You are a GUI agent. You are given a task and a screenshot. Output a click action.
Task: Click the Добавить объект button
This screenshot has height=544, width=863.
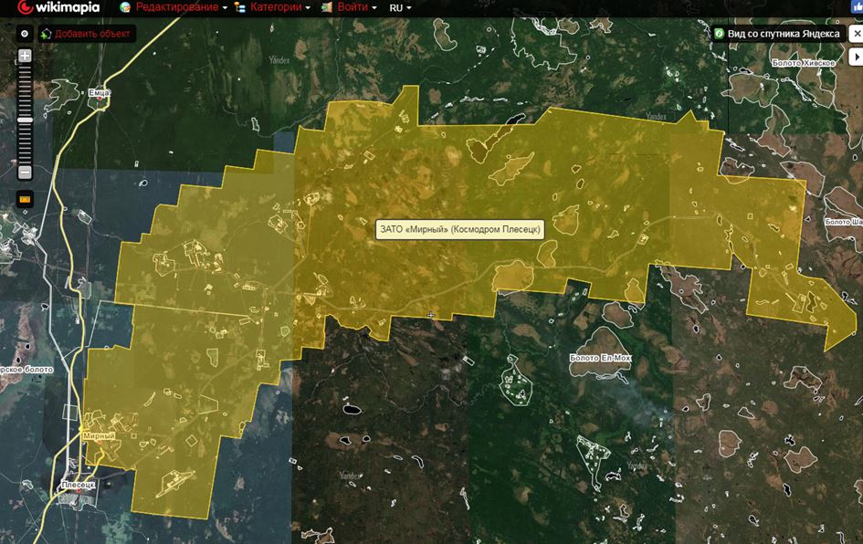pyautogui.click(x=87, y=34)
